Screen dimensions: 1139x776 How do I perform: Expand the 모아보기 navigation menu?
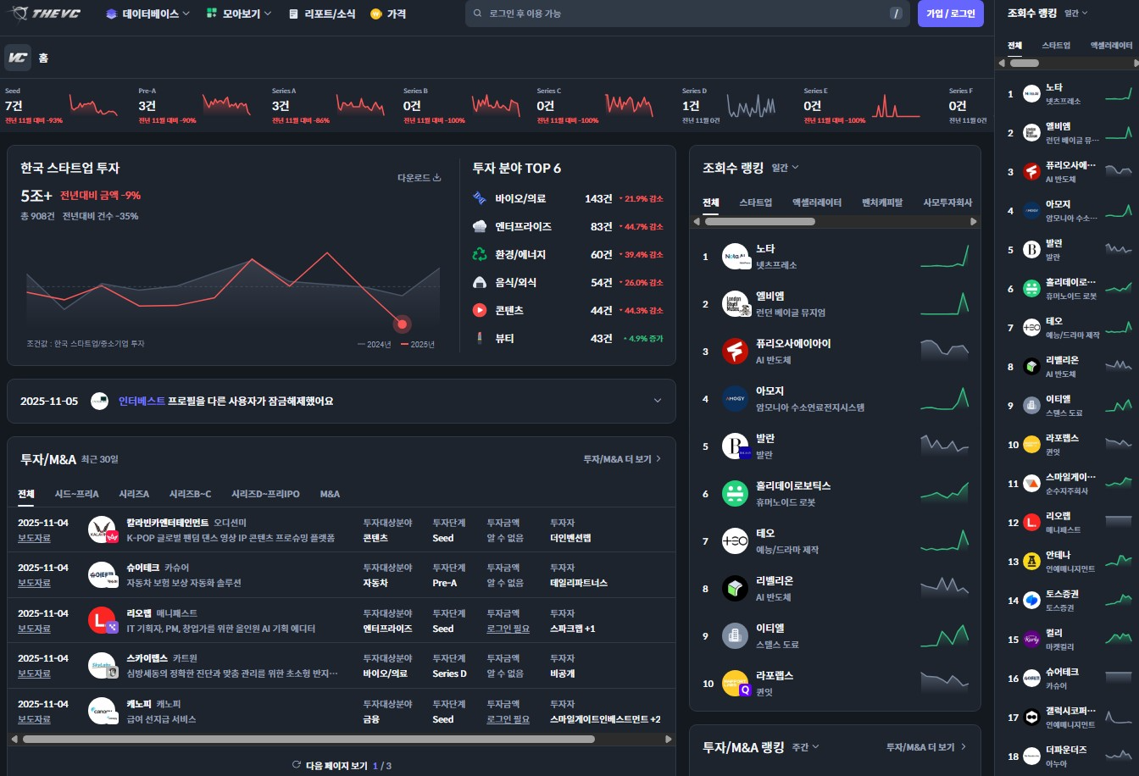(x=239, y=14)
